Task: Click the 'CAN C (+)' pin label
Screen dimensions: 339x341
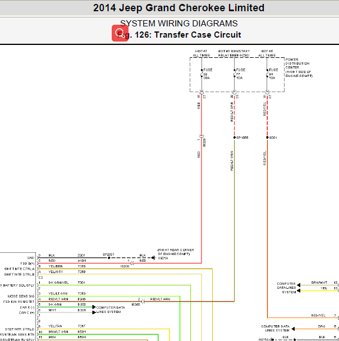Action: (27, 313)
